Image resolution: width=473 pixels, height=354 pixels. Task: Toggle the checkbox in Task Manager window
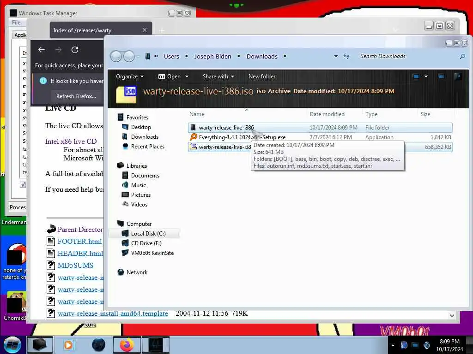click(23, 184)
